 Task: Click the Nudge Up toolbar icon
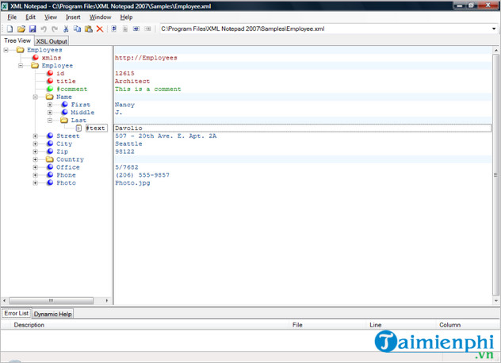click(114, 29)
